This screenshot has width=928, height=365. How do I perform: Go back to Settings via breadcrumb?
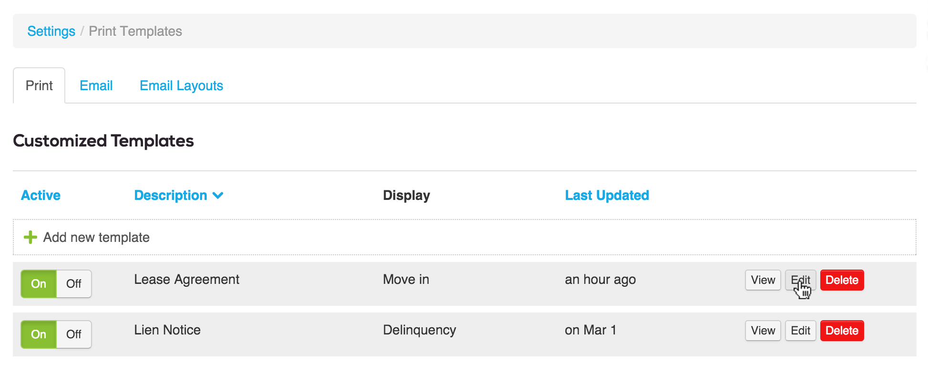[51, 31]
